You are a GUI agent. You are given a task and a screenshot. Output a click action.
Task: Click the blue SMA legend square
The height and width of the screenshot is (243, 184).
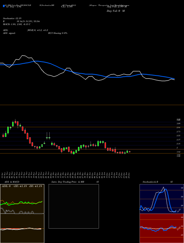[4, 6]
